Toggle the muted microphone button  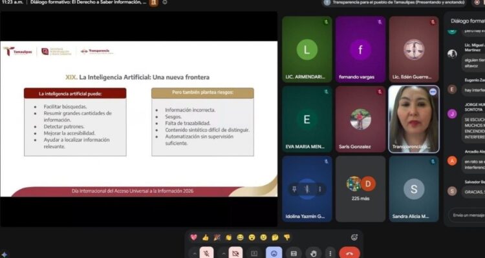coord(206,253)
